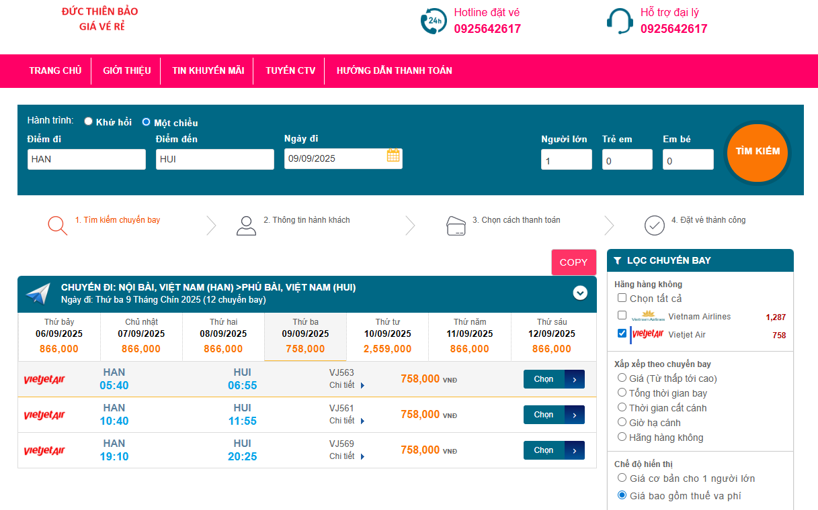Open the TIN KHUYẾN MÃI menu item
The width and height of the screenshot is (818, 510).
[x=208, y=70]
